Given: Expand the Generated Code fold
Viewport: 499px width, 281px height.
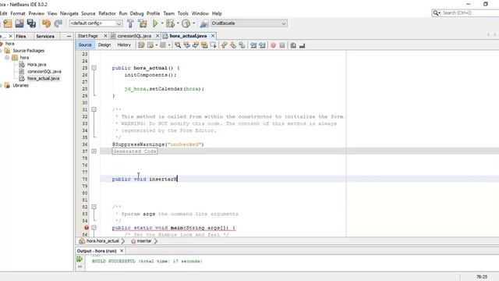Looking at the screenshot, I should 94,151.
